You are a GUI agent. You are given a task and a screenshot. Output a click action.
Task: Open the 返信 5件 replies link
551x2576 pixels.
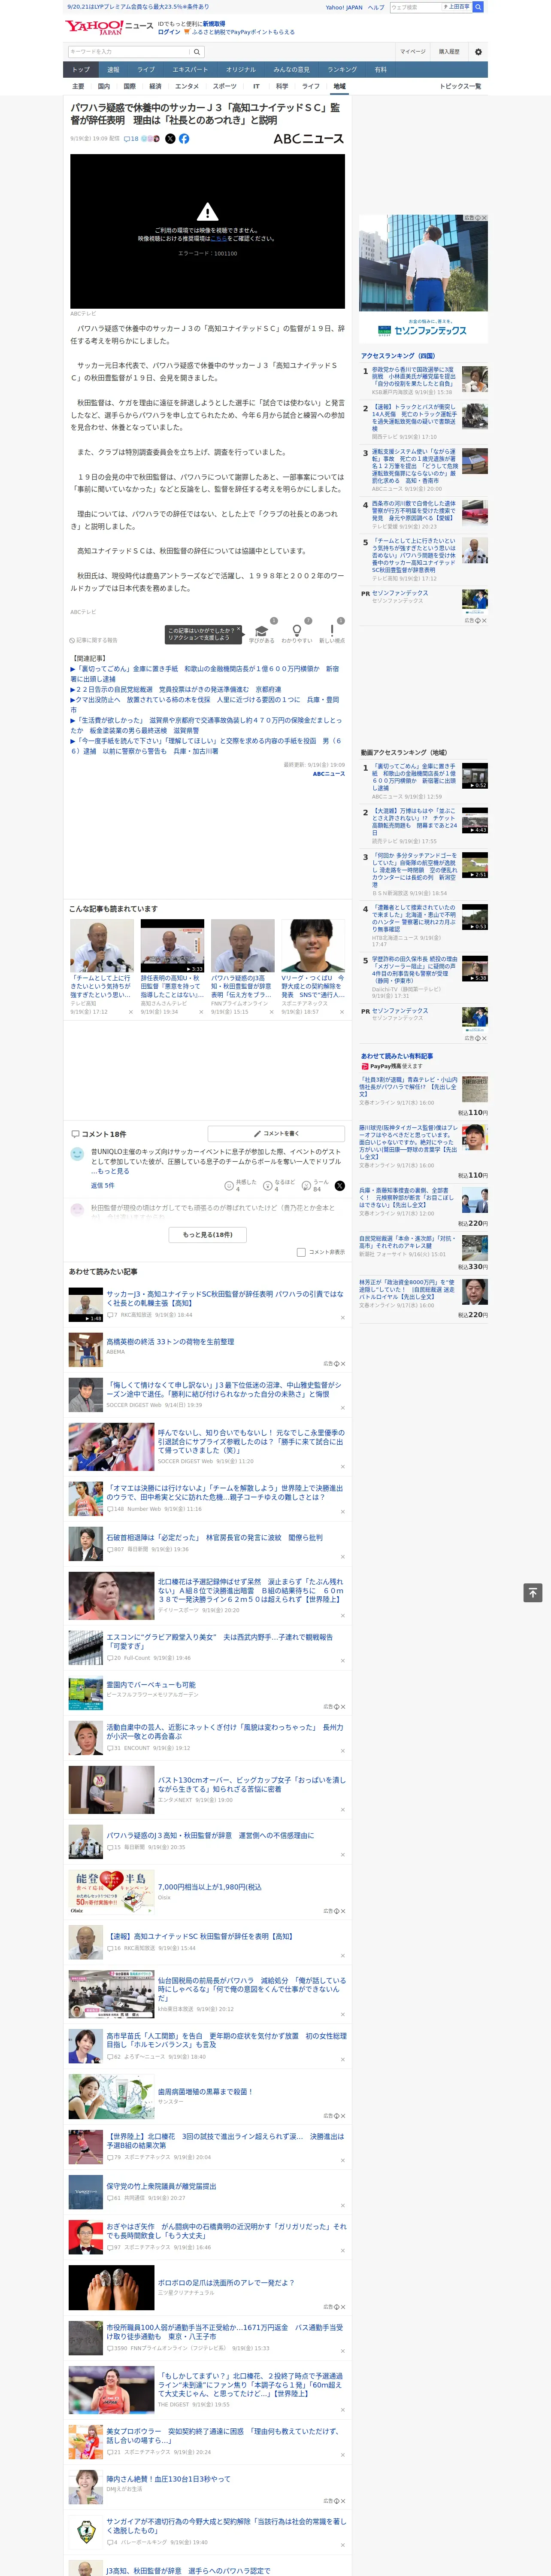click(103, 1185)
